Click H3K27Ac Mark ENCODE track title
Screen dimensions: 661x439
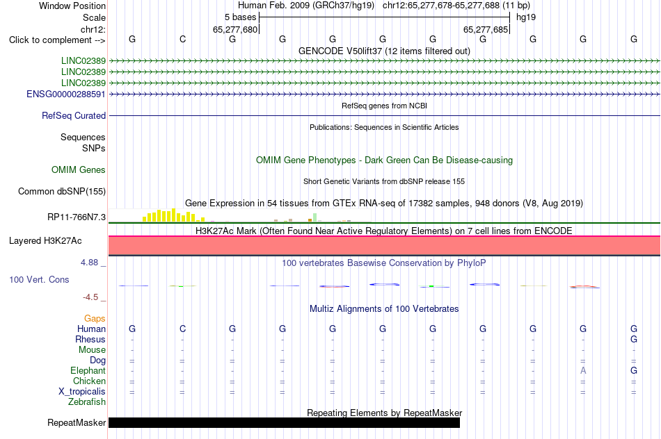pos(384,231)
